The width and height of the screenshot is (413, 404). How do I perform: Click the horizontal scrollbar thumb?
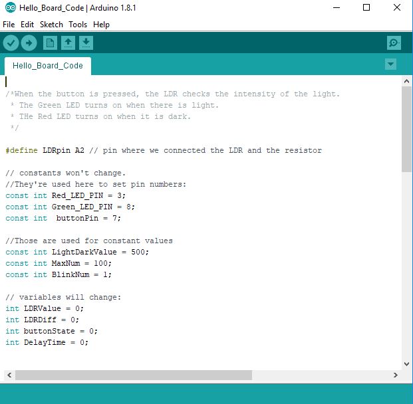[x=134, y=375]
